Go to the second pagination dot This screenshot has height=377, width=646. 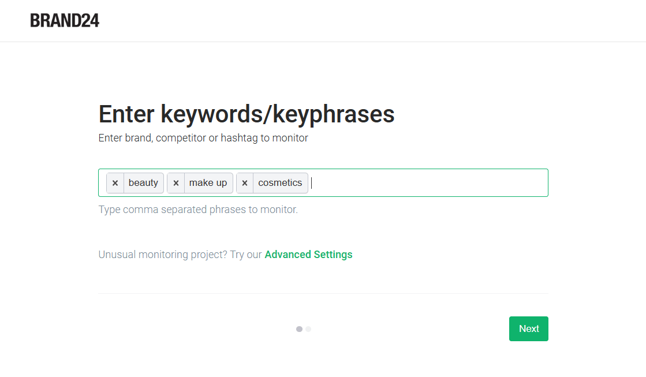click(x=308, y=329)
